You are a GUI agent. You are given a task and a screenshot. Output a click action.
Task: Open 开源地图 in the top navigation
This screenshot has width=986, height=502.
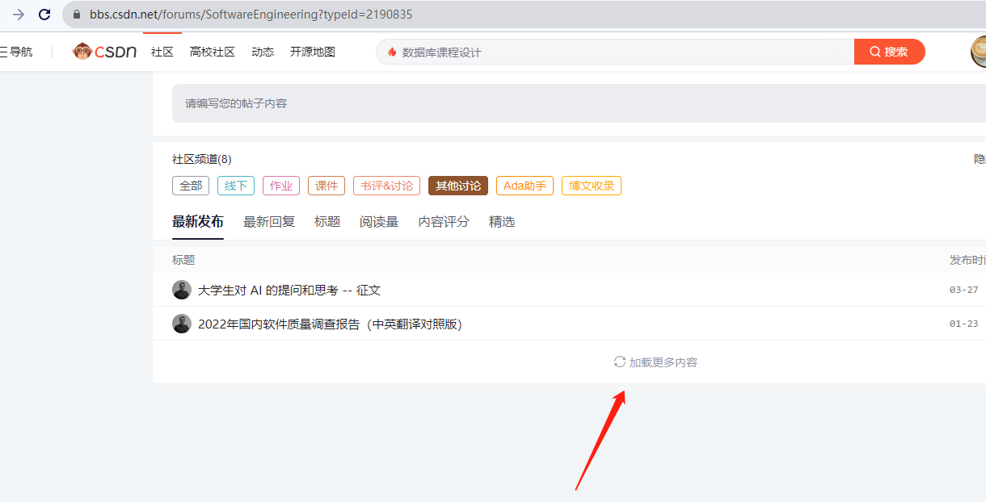313,52
